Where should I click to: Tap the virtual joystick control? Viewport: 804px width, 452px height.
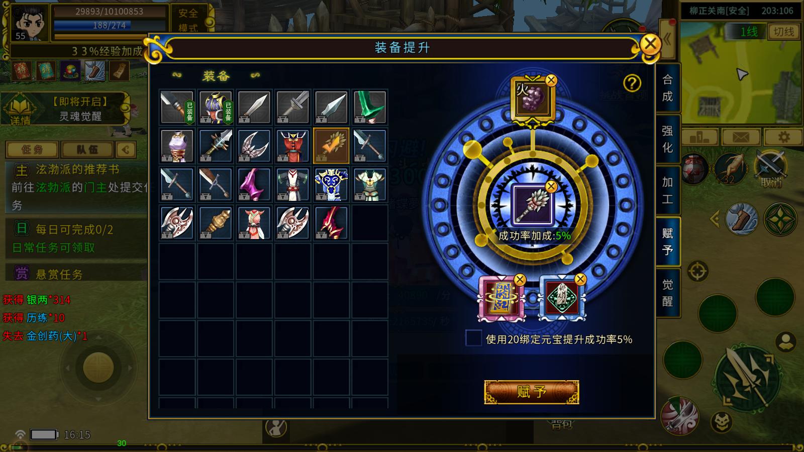(98, 368)
